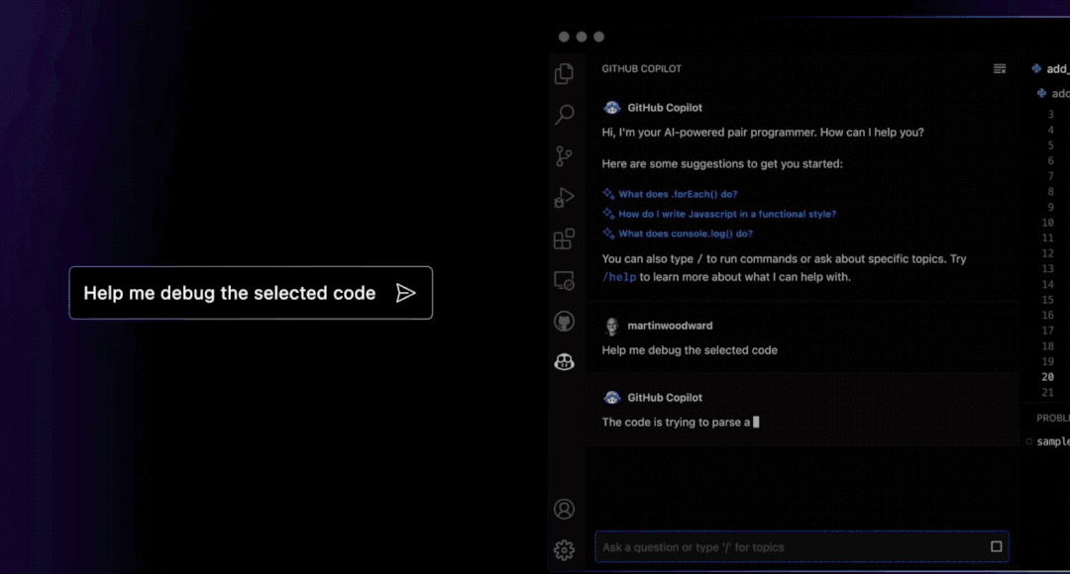Select the GitHub Copilot chat icon
The image size is (1070, 574).
(565, 361)
